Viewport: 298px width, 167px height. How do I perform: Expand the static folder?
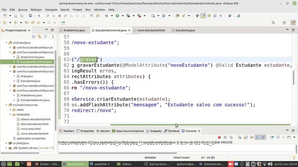10,110
